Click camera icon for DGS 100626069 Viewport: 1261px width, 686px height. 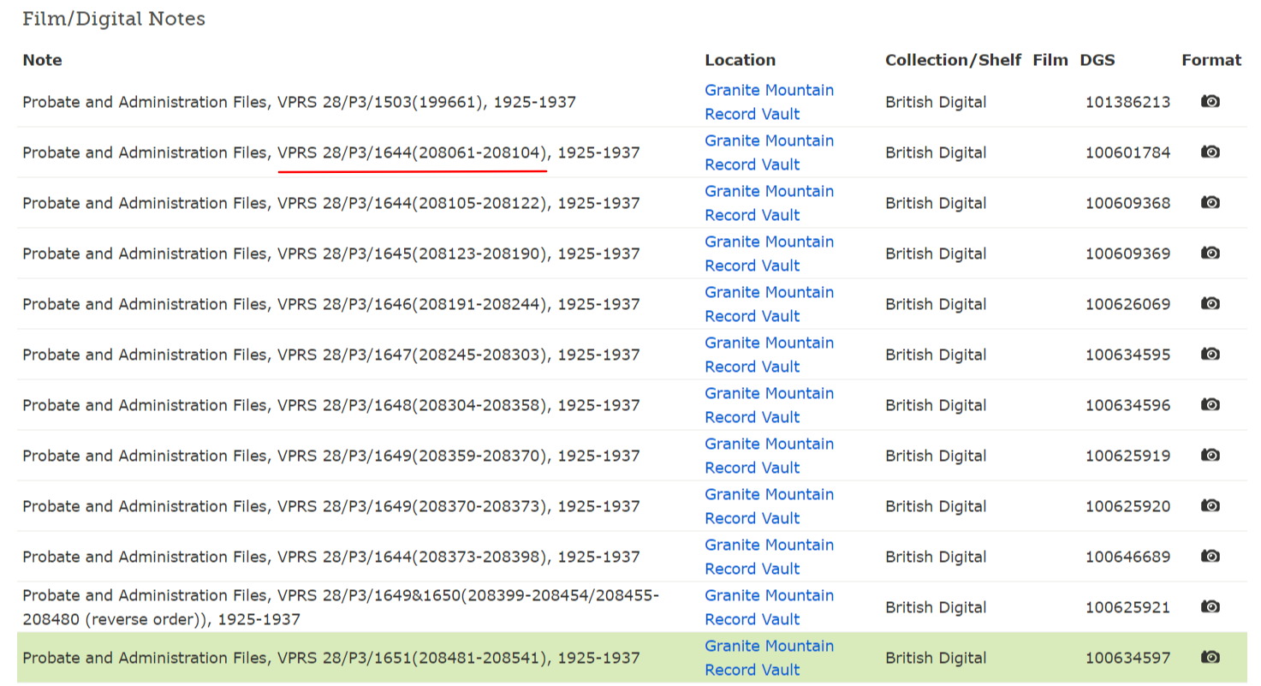1210,303
